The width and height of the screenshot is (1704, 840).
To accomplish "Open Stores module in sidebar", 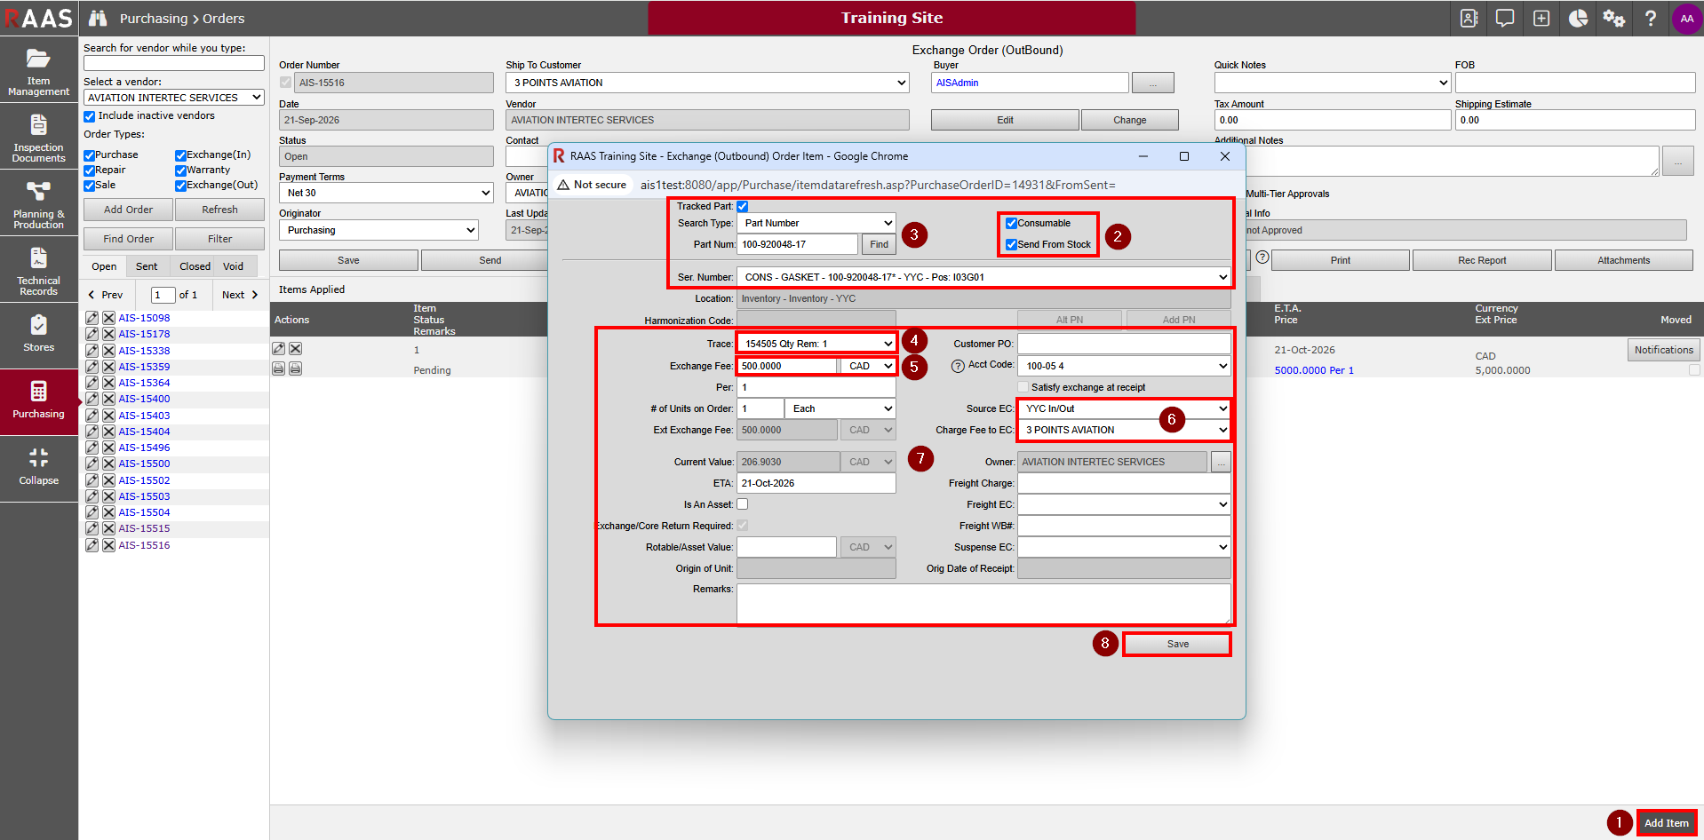I will click(x=39, y=337).
